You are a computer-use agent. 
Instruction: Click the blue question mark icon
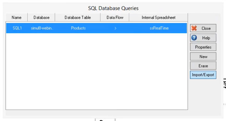pos(194,38)
